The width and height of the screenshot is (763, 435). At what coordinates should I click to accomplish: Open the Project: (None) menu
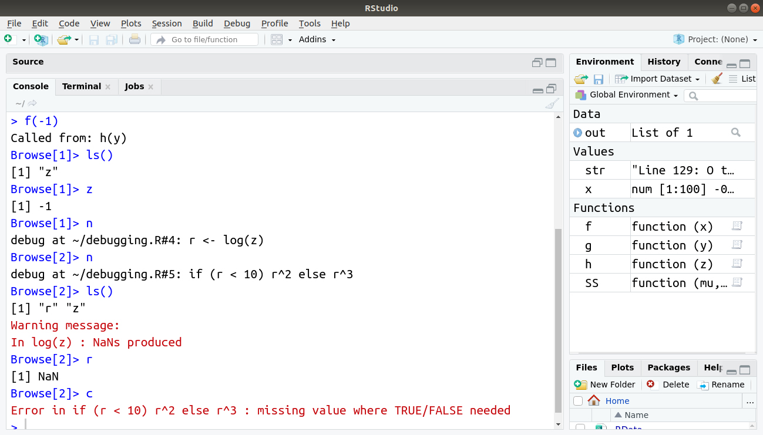(715, 39)
